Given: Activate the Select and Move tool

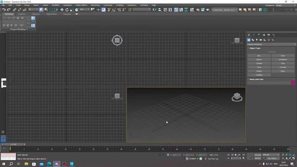Looking at the screenshot, I should [x=62, y=10].
